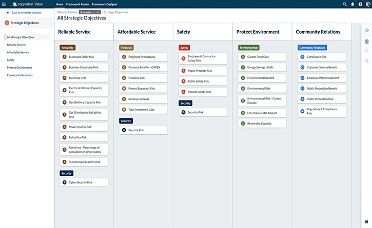Open the Framework Designer menu
This screenshot has height=228, width=372.
click(105, 4)
